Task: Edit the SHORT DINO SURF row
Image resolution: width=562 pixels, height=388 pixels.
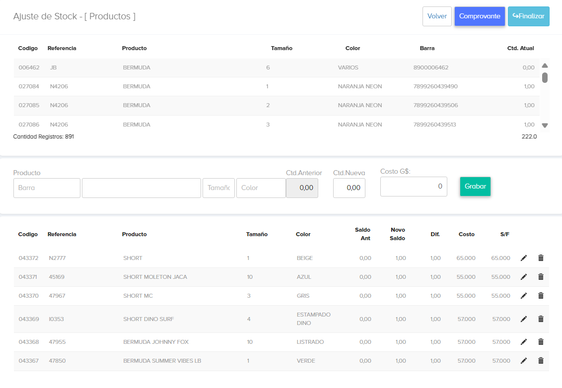Action: point(524,319)
